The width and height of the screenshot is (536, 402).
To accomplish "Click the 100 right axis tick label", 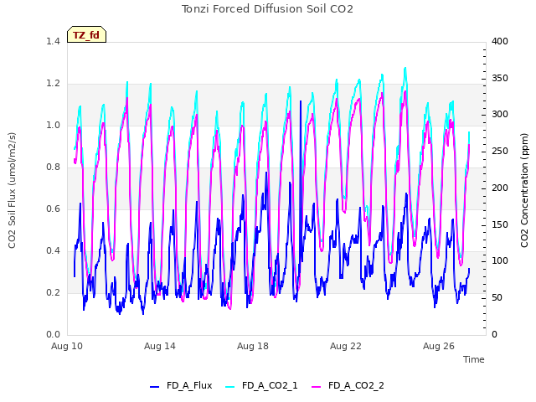I will (500, 261).
